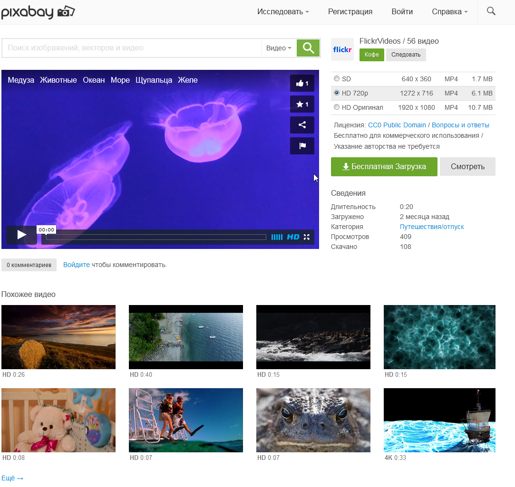The width and height of the screenshot is (515, 487).
Task: Select the SD 640 x 360 option
Action: (x=337, y=79)
